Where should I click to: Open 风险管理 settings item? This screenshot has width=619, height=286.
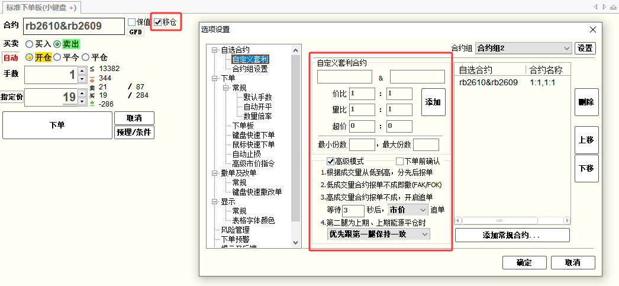[x=235, y=230]
